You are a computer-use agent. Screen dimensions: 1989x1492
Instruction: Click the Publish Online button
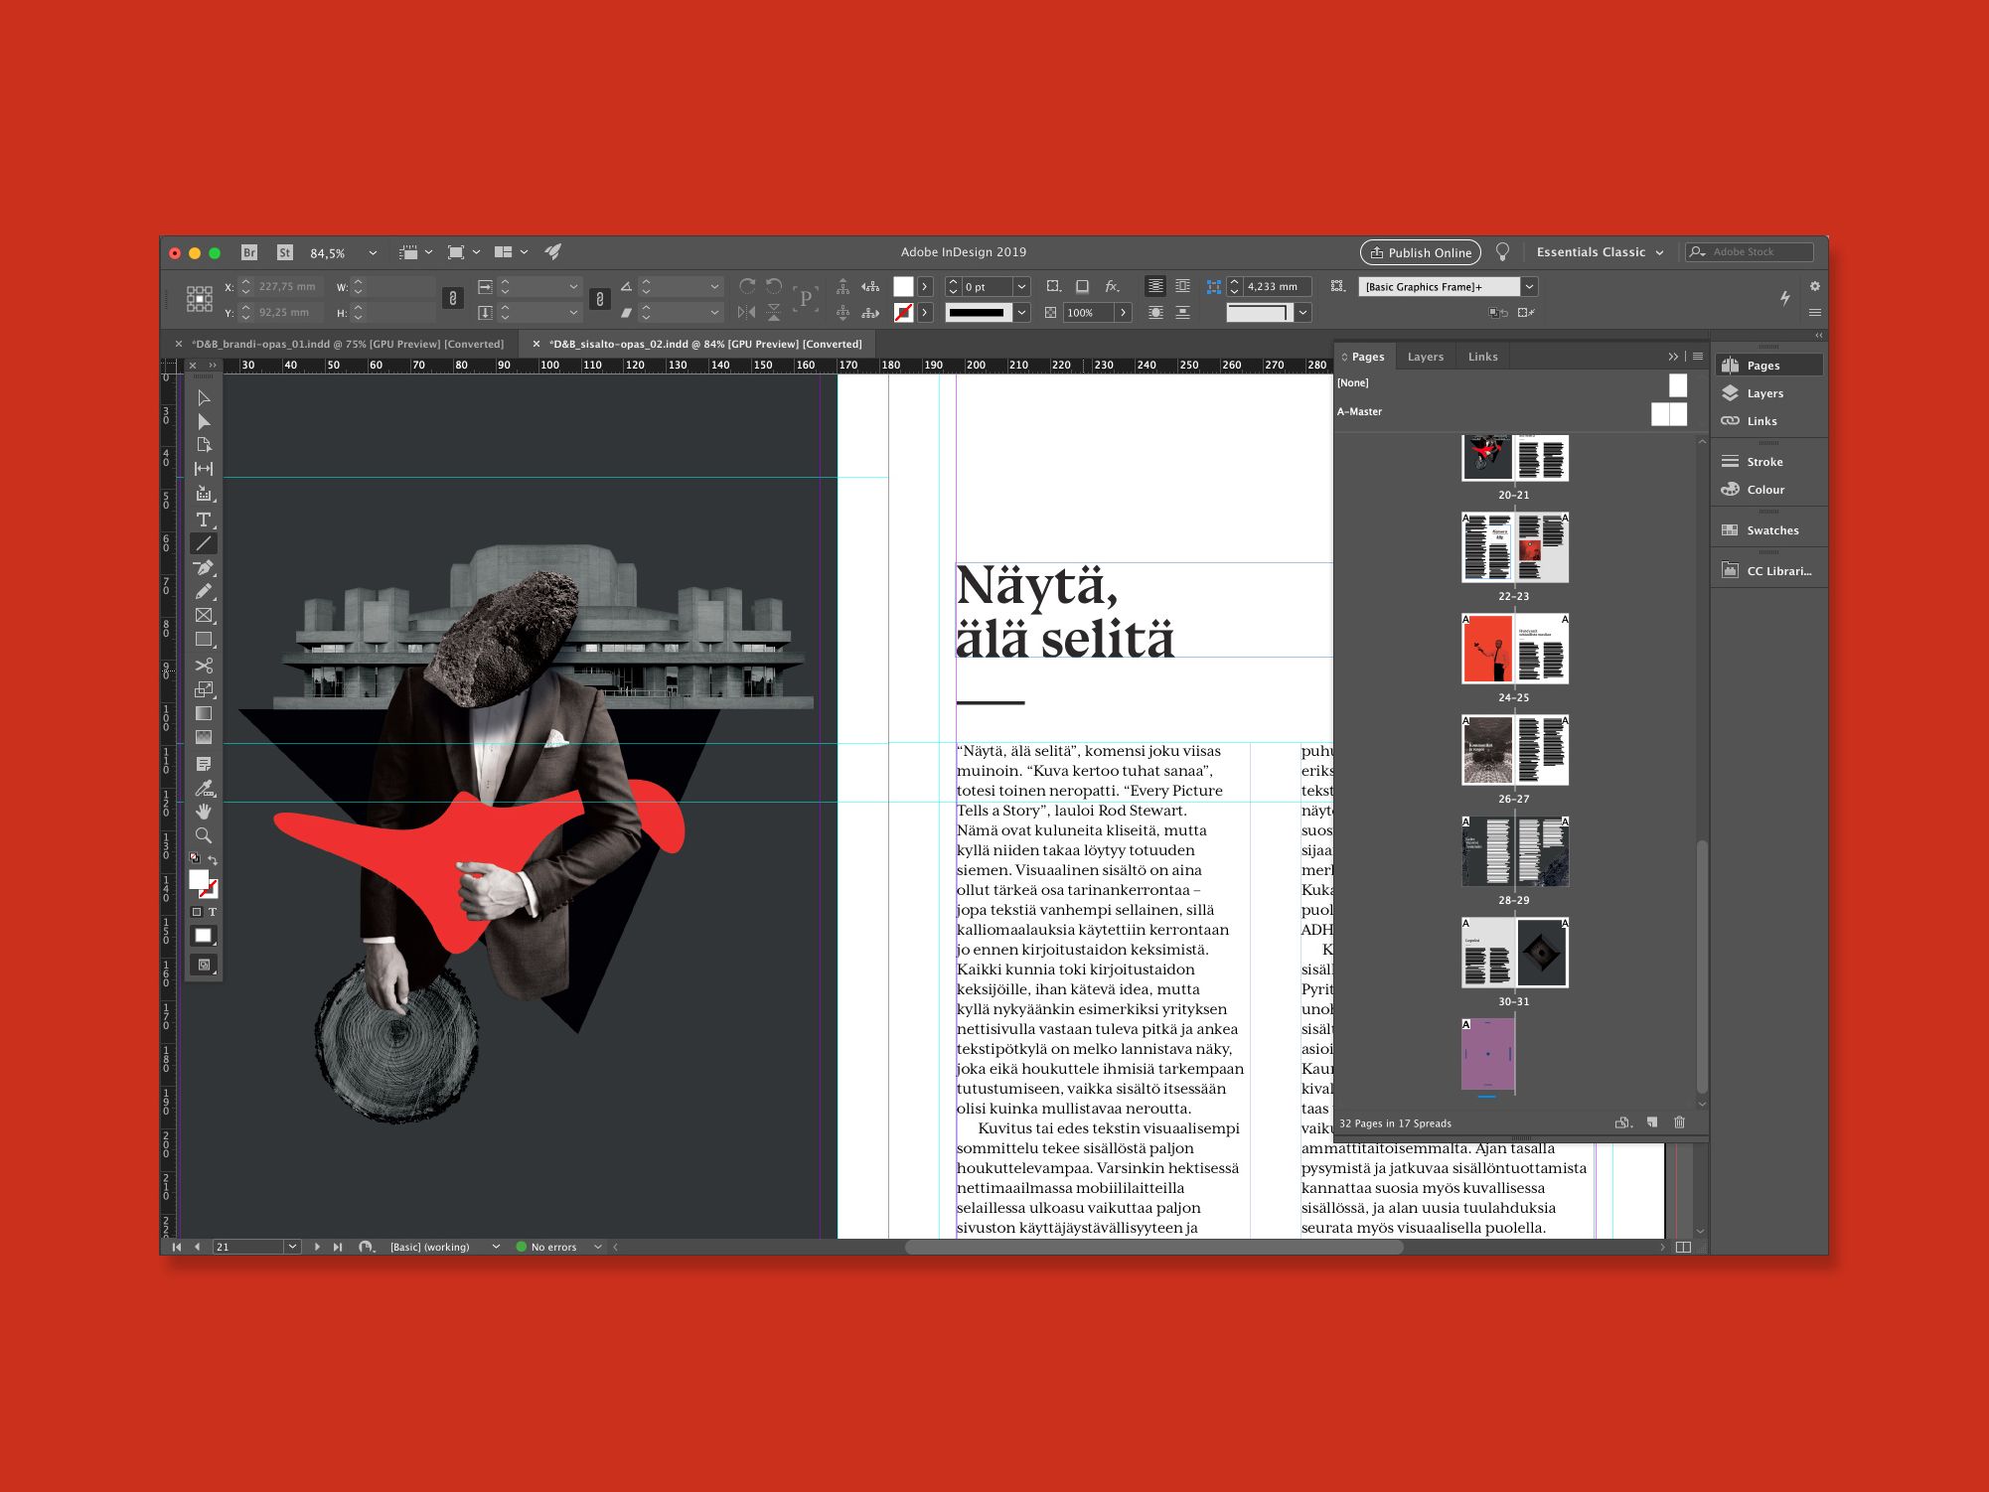tap(1420, 252)
